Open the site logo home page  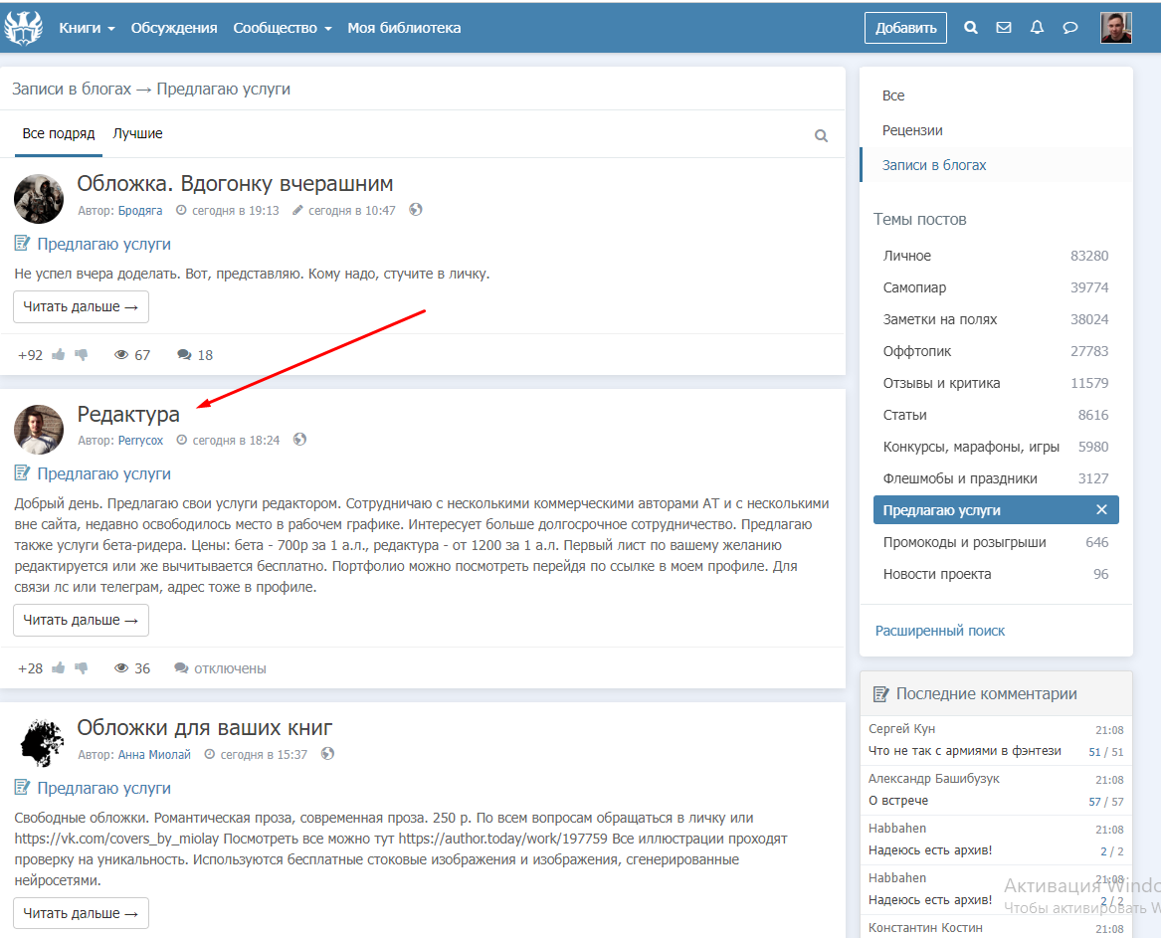[23, 28]
